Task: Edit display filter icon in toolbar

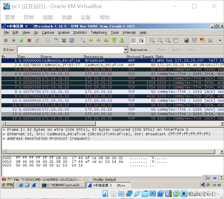Action: (x=194, y=40)
